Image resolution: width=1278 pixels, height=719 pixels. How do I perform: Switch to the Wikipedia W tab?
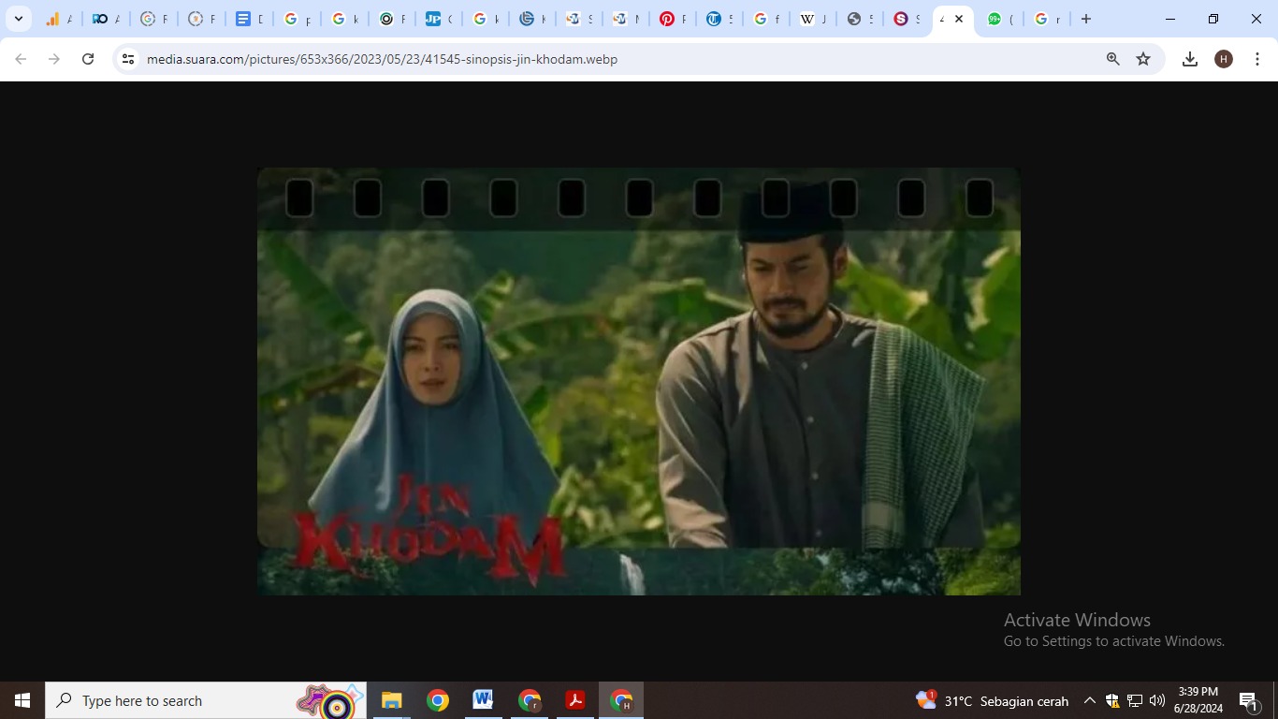click(813, 19)
